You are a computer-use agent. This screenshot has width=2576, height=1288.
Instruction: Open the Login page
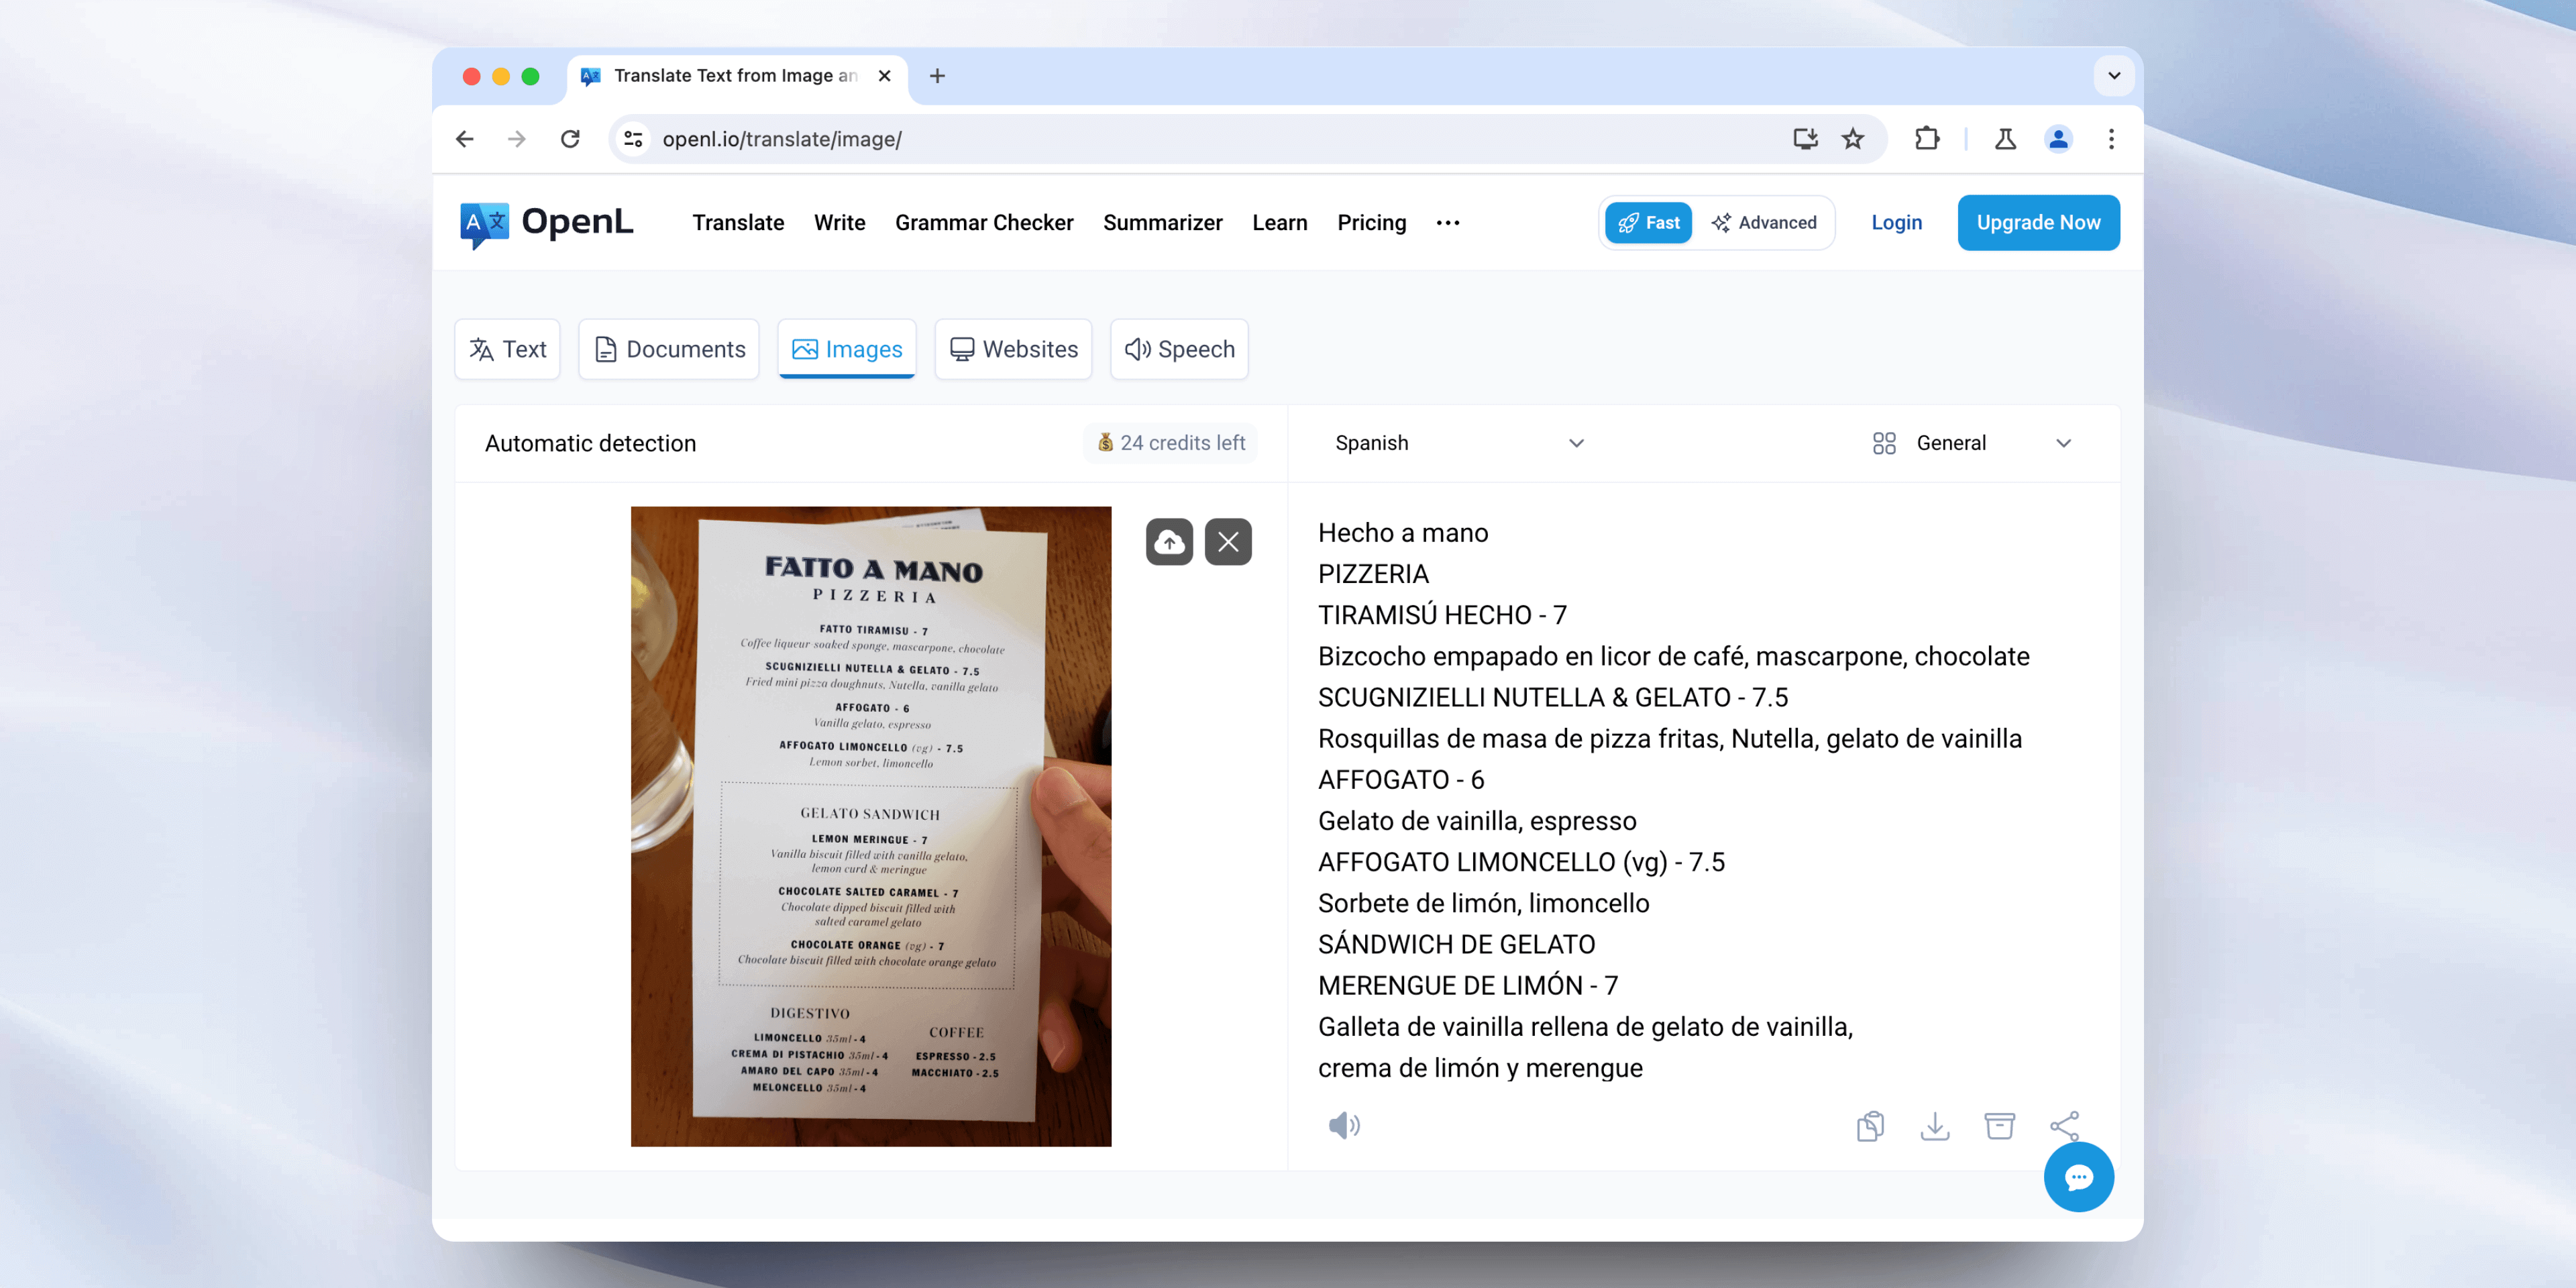(1896, 222)
